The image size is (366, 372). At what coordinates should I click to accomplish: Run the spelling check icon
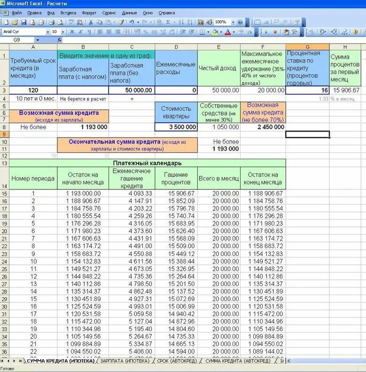71,22
